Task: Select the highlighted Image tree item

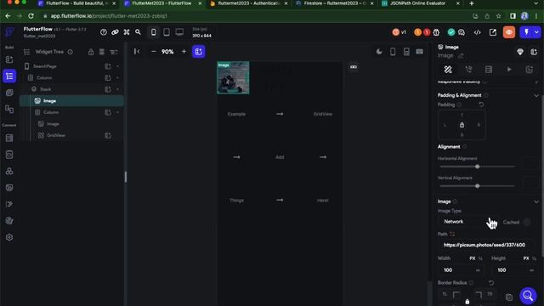Action: tap(71, 100)
